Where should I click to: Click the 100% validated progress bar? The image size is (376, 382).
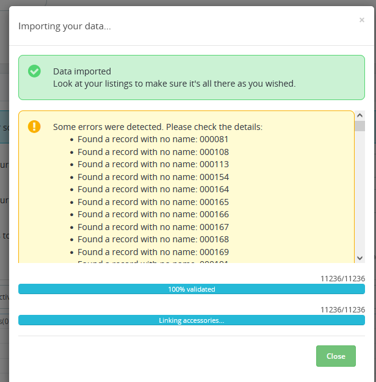(x=192, y=289)
